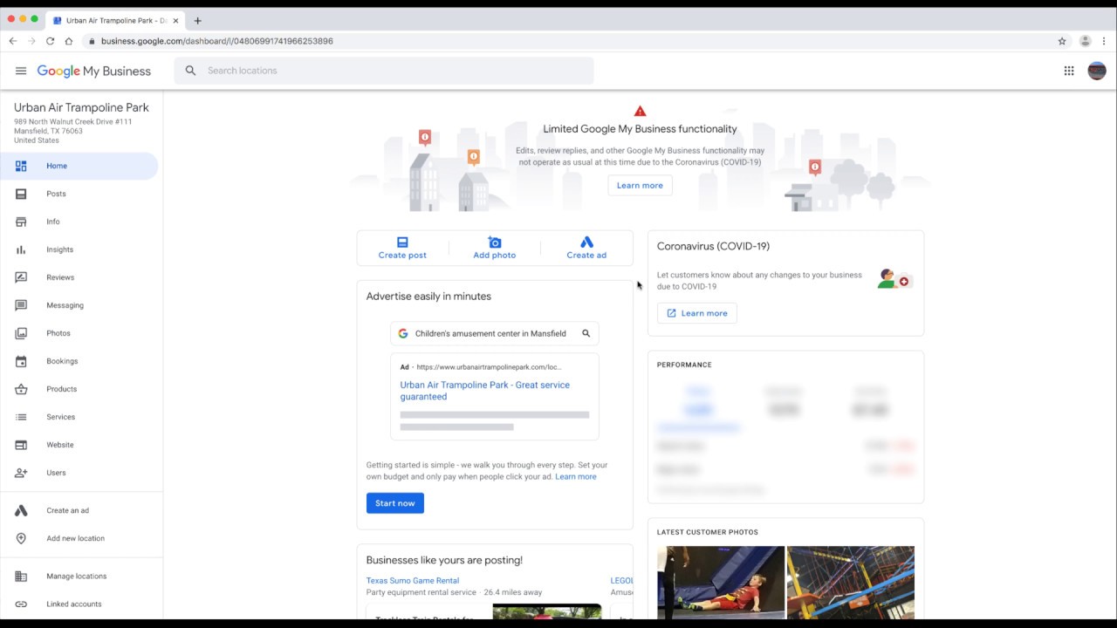1117x628 pixels.
Task: Click the Reviews icon in sidebar
Action: point(21,277)
